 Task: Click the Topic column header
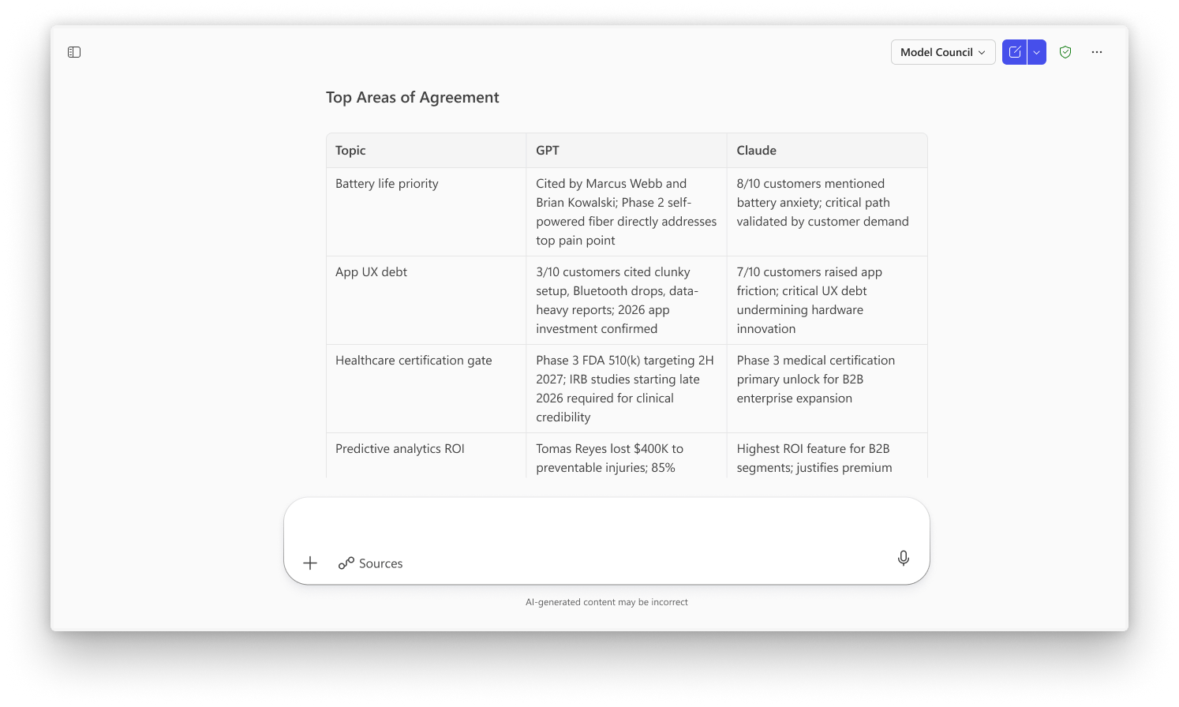pyautogui.click(x=350, y=150)
